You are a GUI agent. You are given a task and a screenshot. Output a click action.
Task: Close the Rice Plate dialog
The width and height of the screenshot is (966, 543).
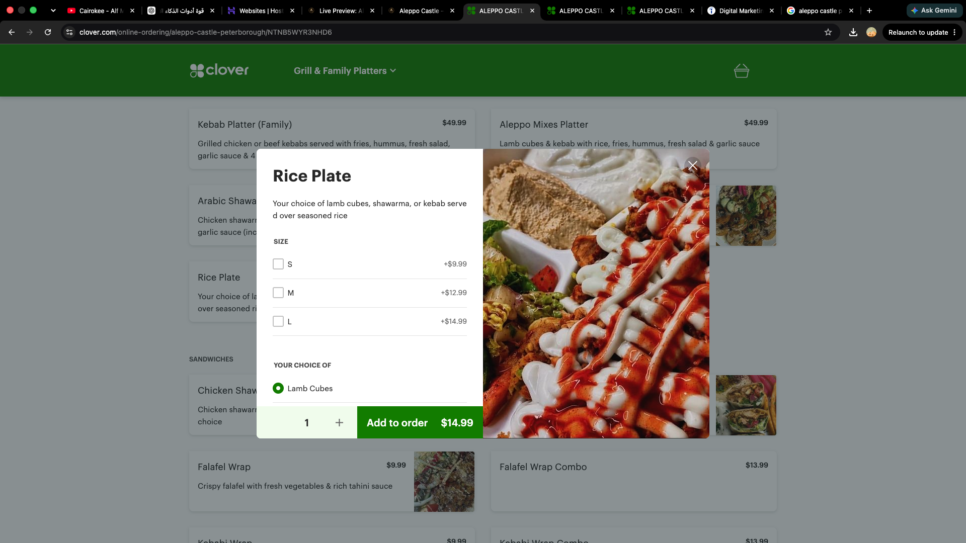(x=693, y=165)
